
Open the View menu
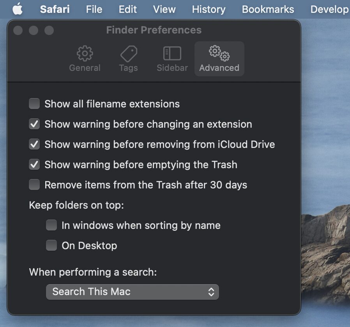coord(164,9)
